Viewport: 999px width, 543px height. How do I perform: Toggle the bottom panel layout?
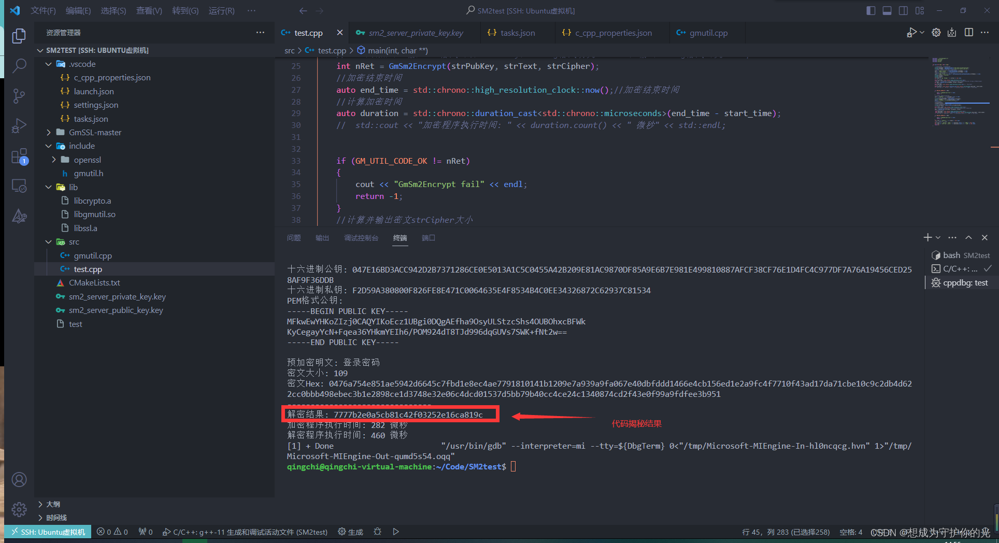pyautogui.click(x=887, y=11)
